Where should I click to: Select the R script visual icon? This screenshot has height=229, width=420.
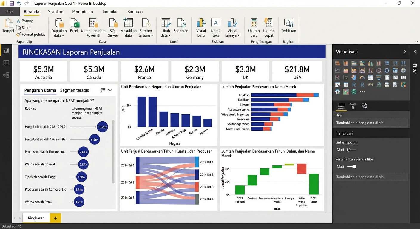point(354,85)
